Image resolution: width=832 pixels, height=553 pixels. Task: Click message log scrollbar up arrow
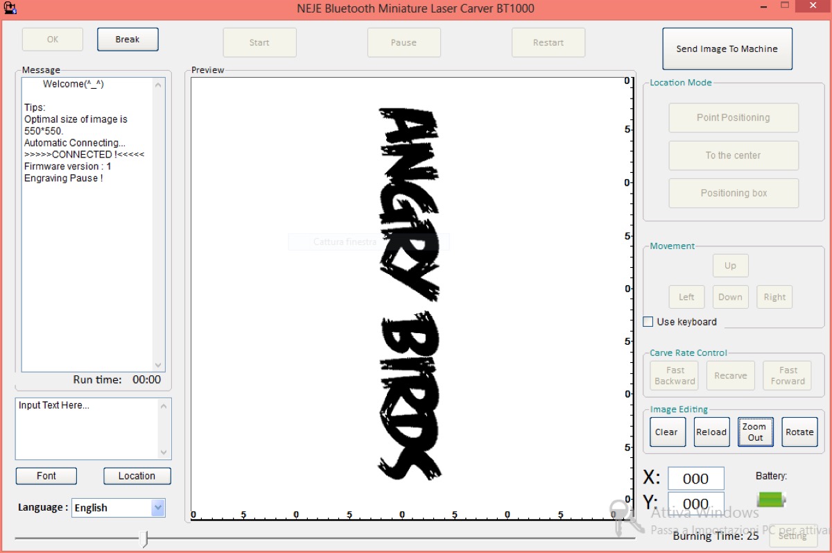click(159, 85)
